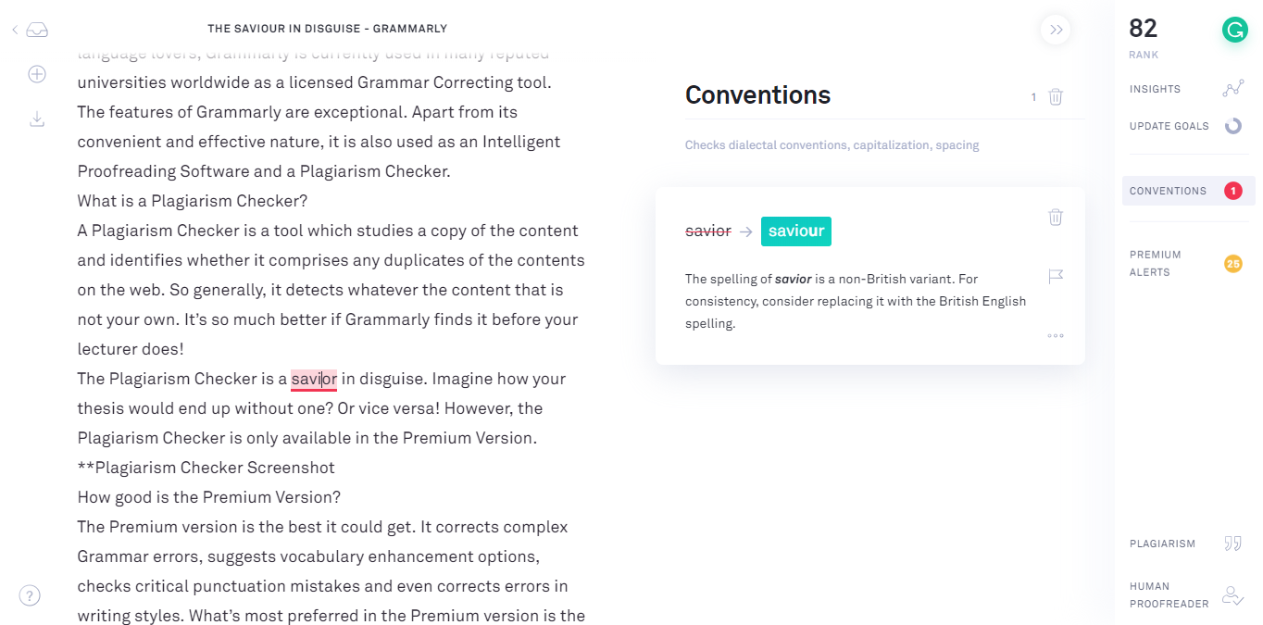
Task: Go back using the left chevron
Action: click(15, 30)
